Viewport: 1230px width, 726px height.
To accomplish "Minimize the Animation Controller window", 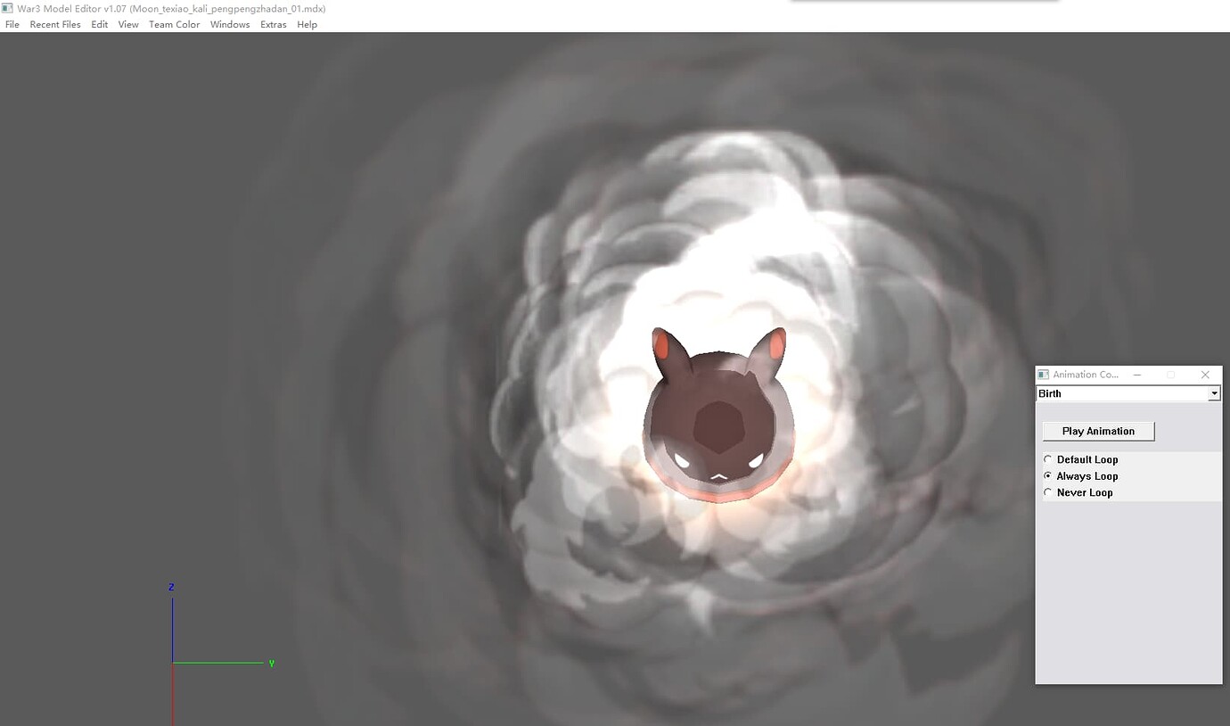I will click(x=1137, y=375).
